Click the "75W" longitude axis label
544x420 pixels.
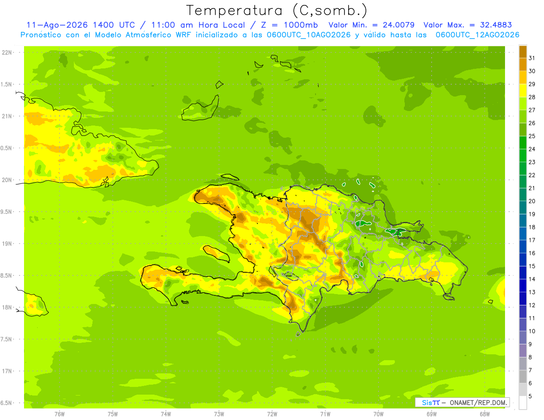113,414
